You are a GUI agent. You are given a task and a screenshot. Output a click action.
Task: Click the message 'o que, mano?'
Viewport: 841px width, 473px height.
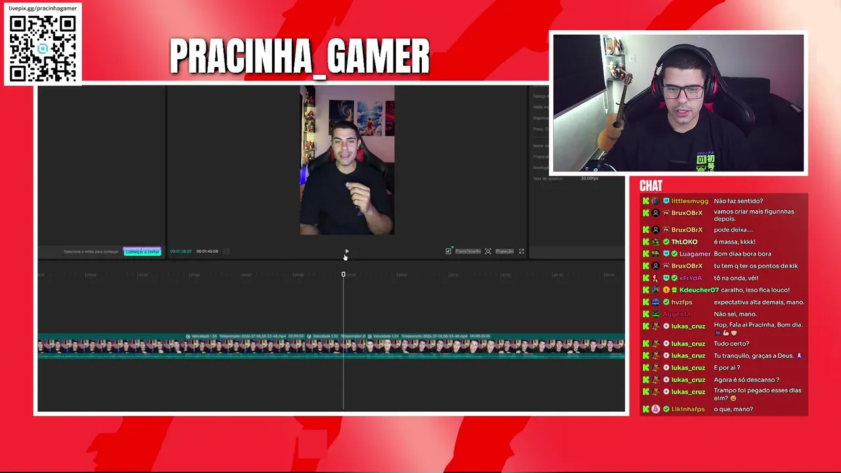733,409
